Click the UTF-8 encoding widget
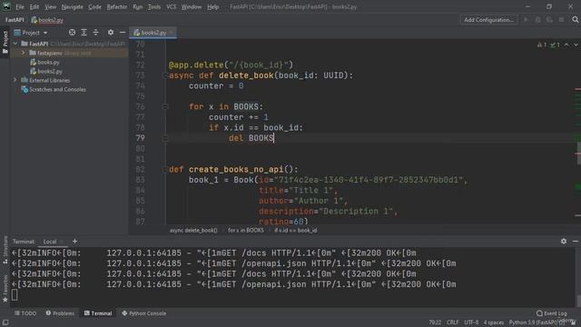 [471, 322]
